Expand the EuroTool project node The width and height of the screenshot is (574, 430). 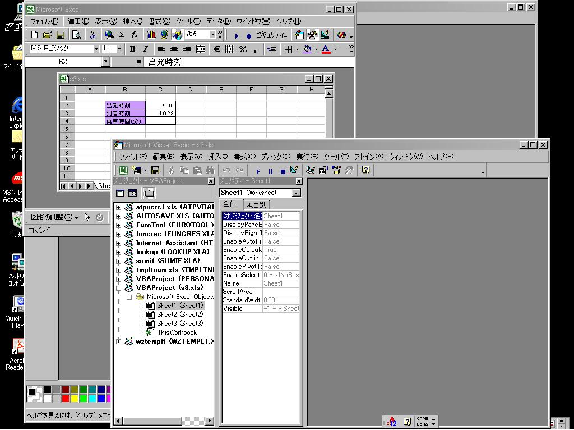tap(119, 225)
